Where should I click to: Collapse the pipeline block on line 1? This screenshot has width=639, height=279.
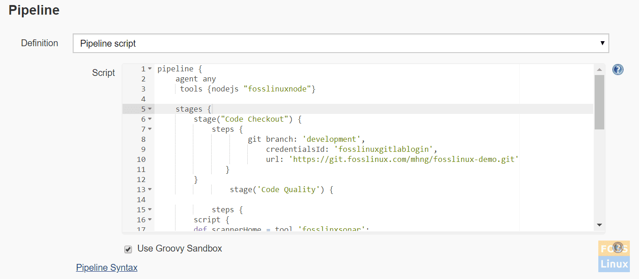[x=150, y=69]
